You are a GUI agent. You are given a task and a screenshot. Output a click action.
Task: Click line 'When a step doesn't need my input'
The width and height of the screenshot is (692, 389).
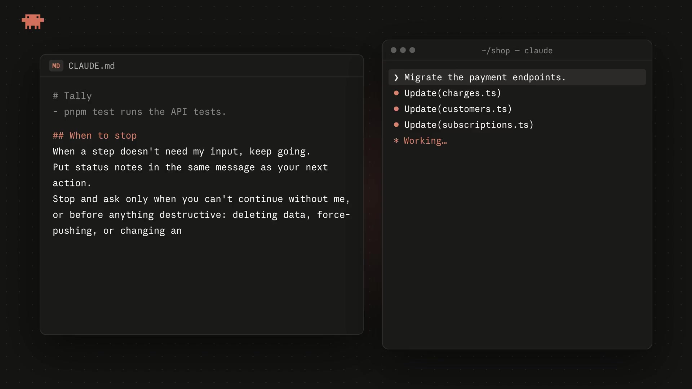point(182,152)
